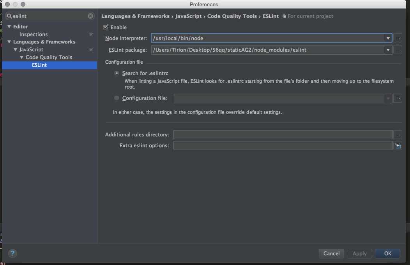The width and height of the screenshot is (410, 265).
Task: Select Languages & Frameworks tree item
Action: pos(44,42)
